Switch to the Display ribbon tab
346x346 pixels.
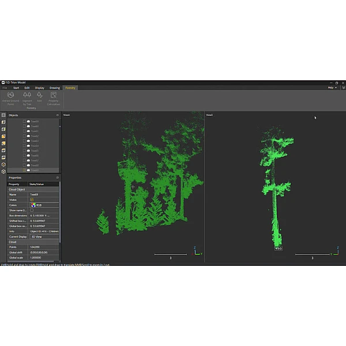(39, 88)
